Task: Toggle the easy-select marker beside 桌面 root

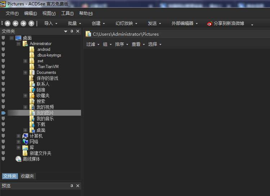Action: click(x=3, y=38)
